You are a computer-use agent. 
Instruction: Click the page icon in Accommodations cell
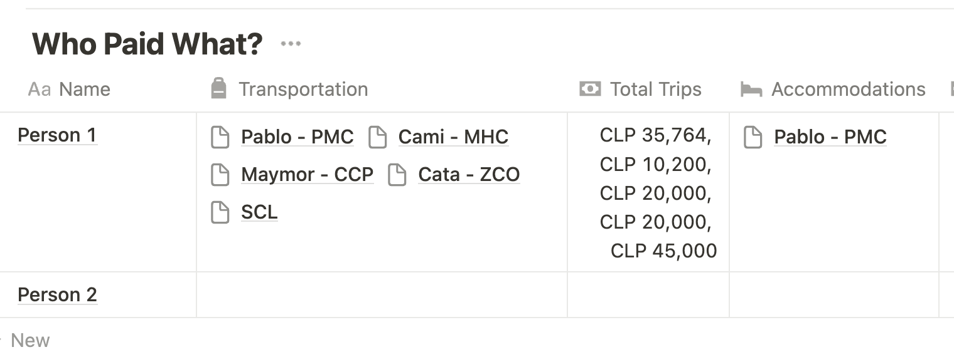click(753, 137)
